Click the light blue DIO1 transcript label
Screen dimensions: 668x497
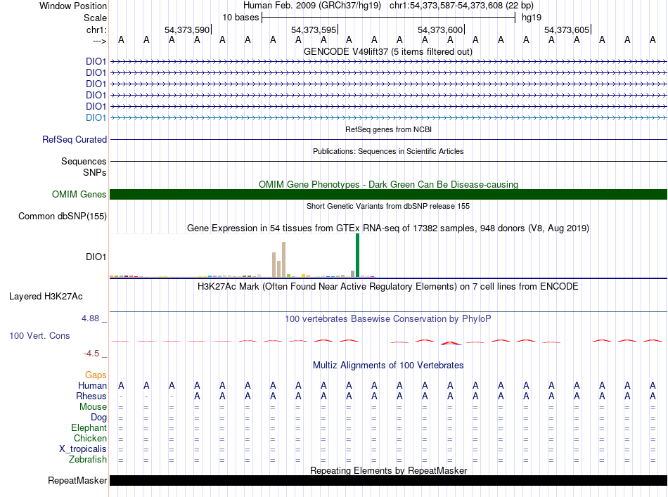tap(96, 117)
